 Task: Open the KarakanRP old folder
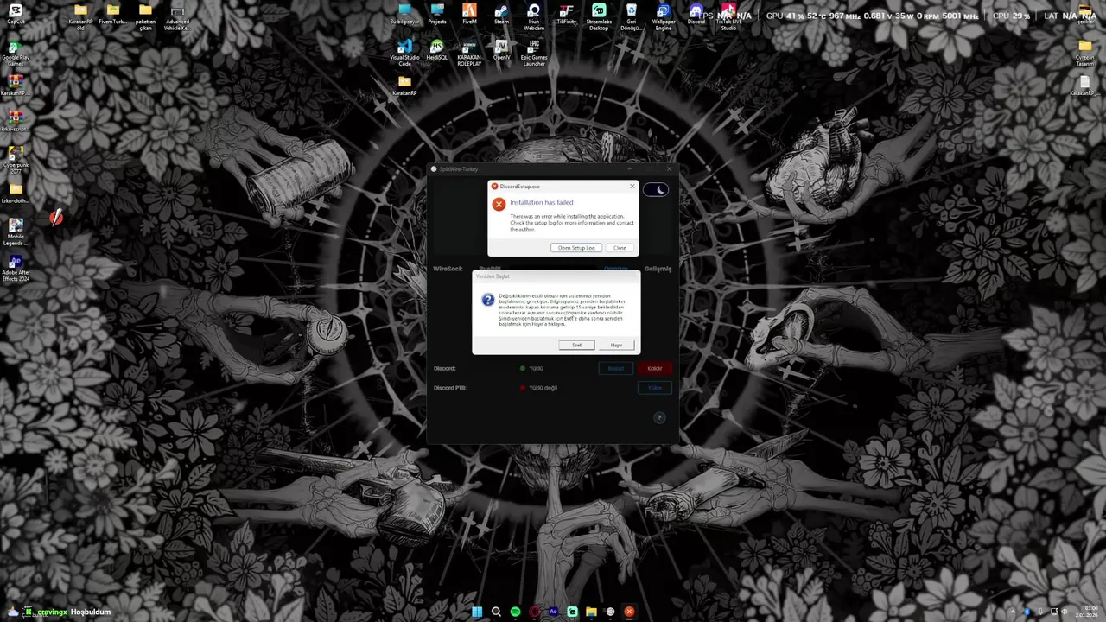pyautogui.click(x=80, y=17)
